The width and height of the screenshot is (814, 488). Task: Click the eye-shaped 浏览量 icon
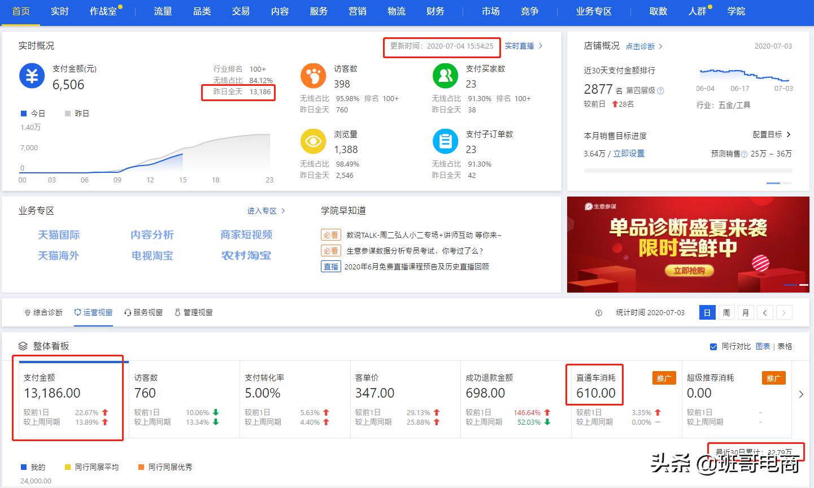point(314,141)
